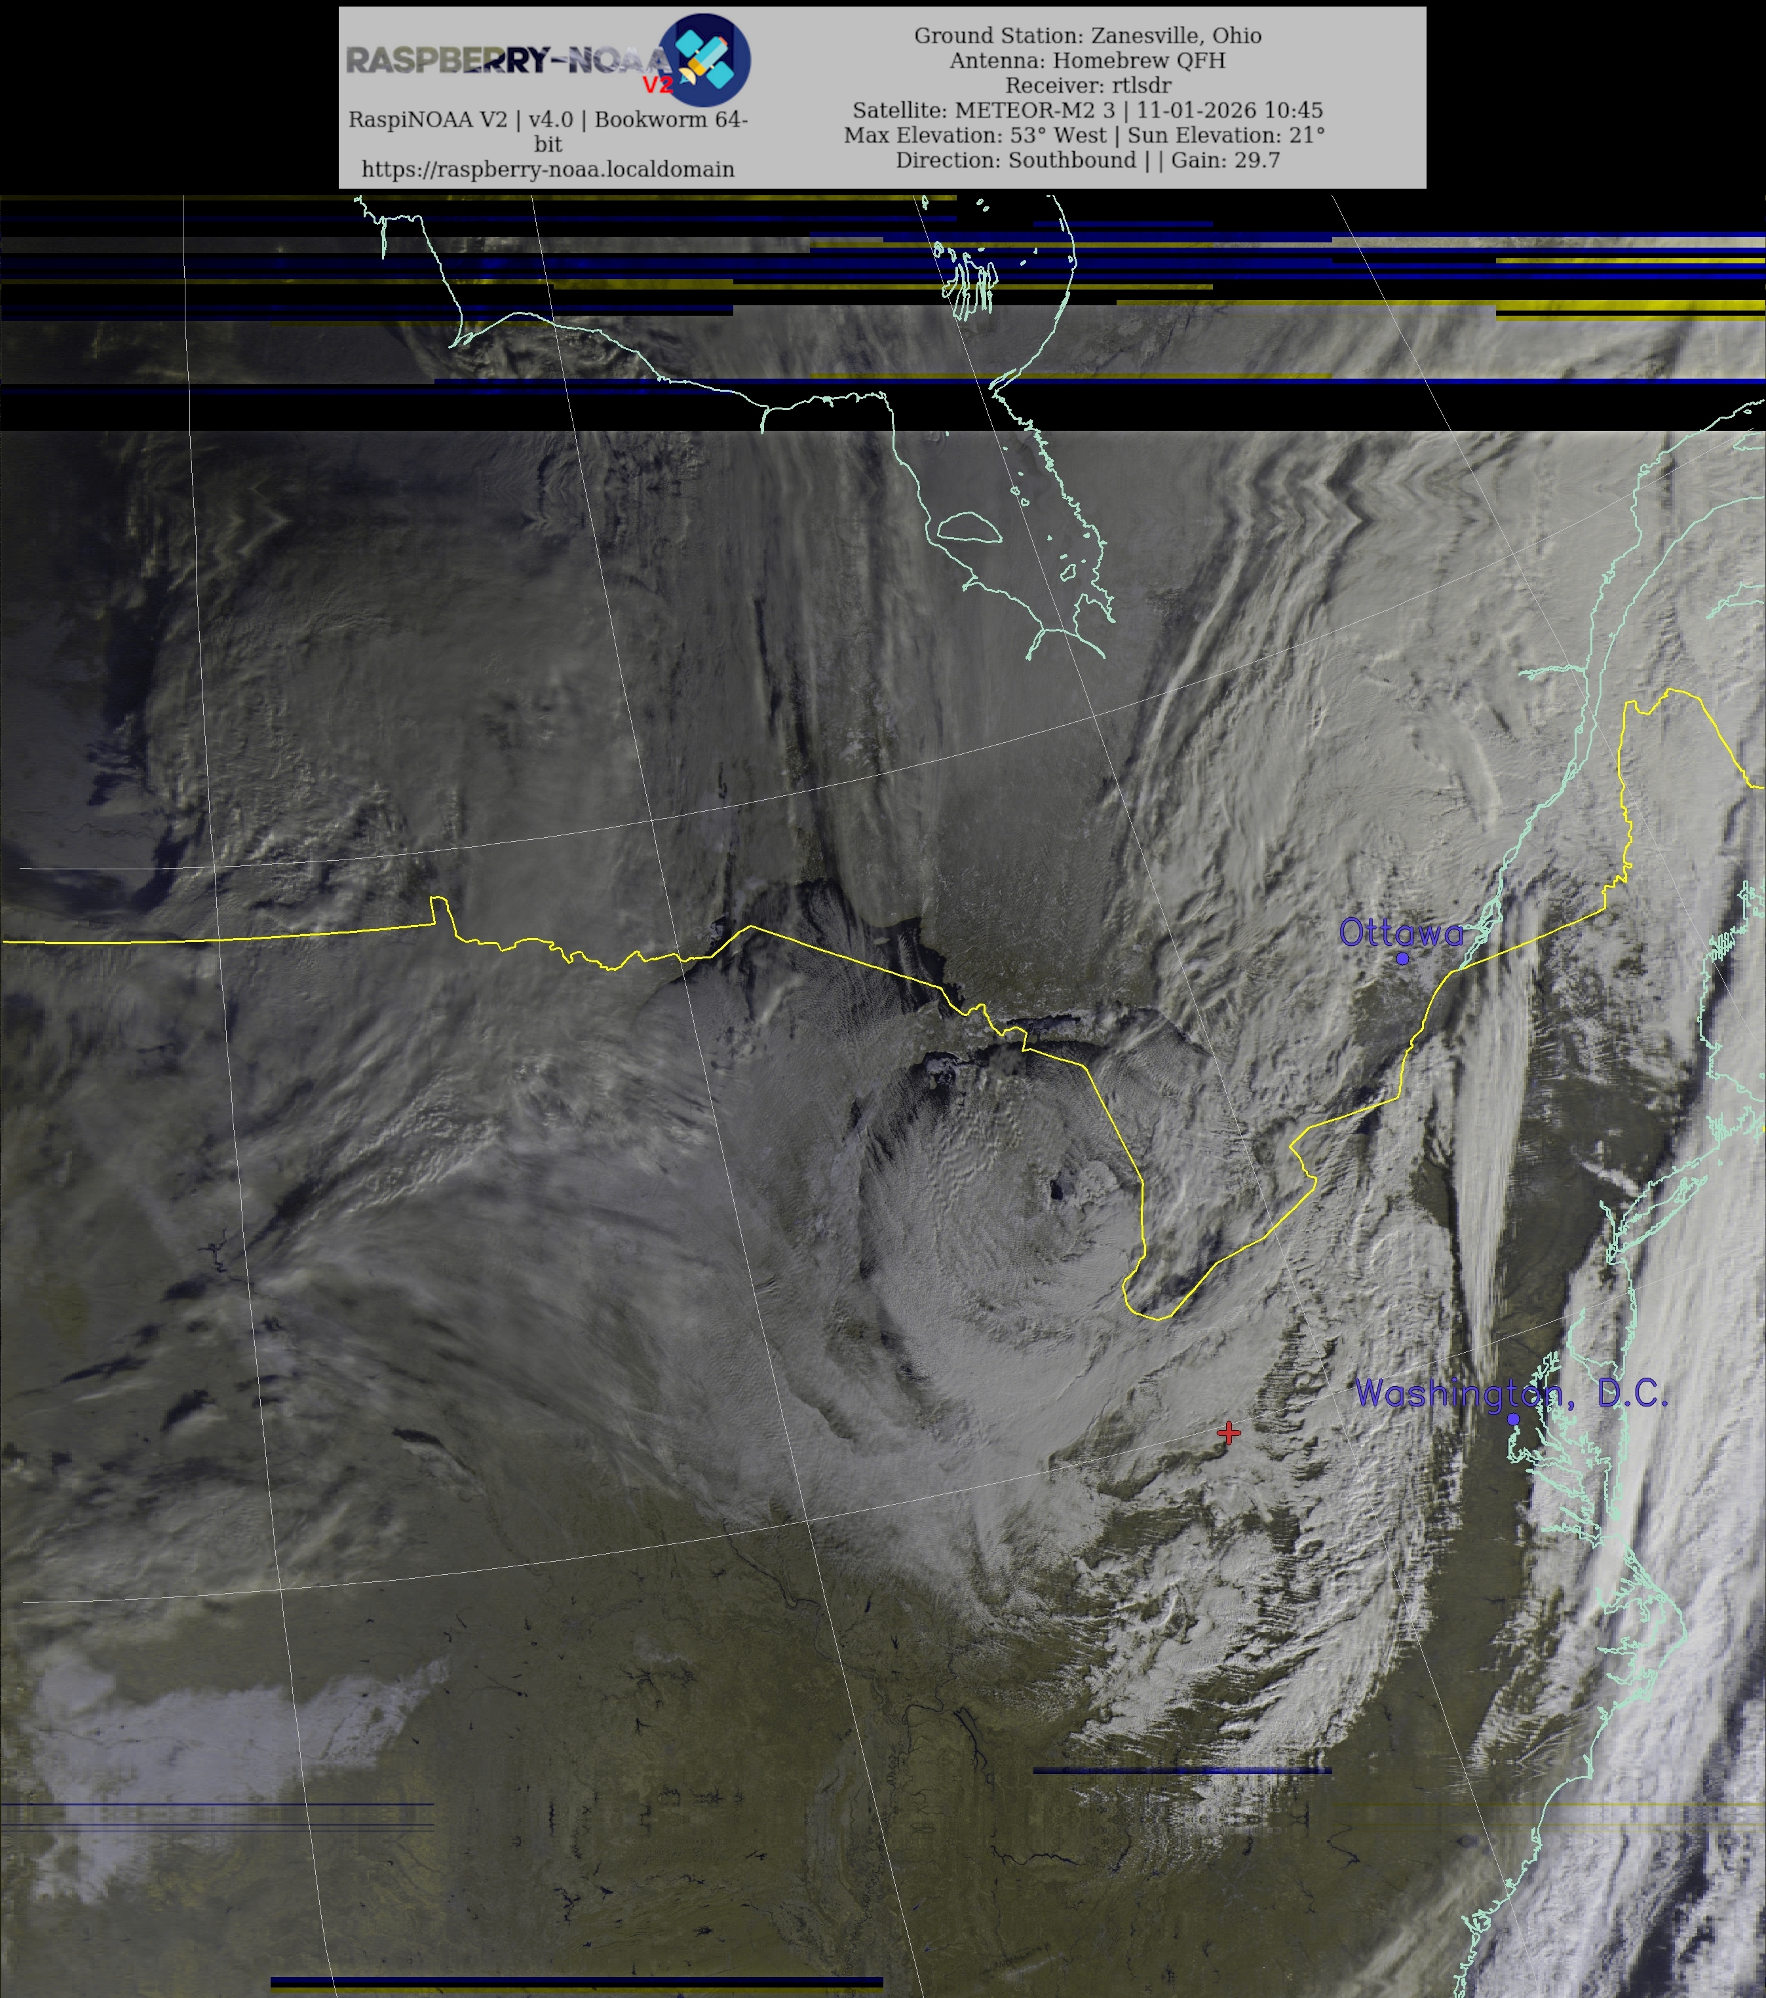Click the Satellite: METEOR-M2 3 line
This screenshot has width=1766, height=1998.
1087,111
